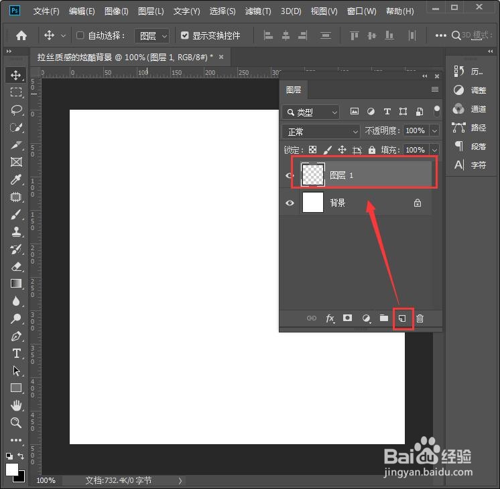Select the Blur tool
This screenshot has height=489, width=500.
click(16, 301)
